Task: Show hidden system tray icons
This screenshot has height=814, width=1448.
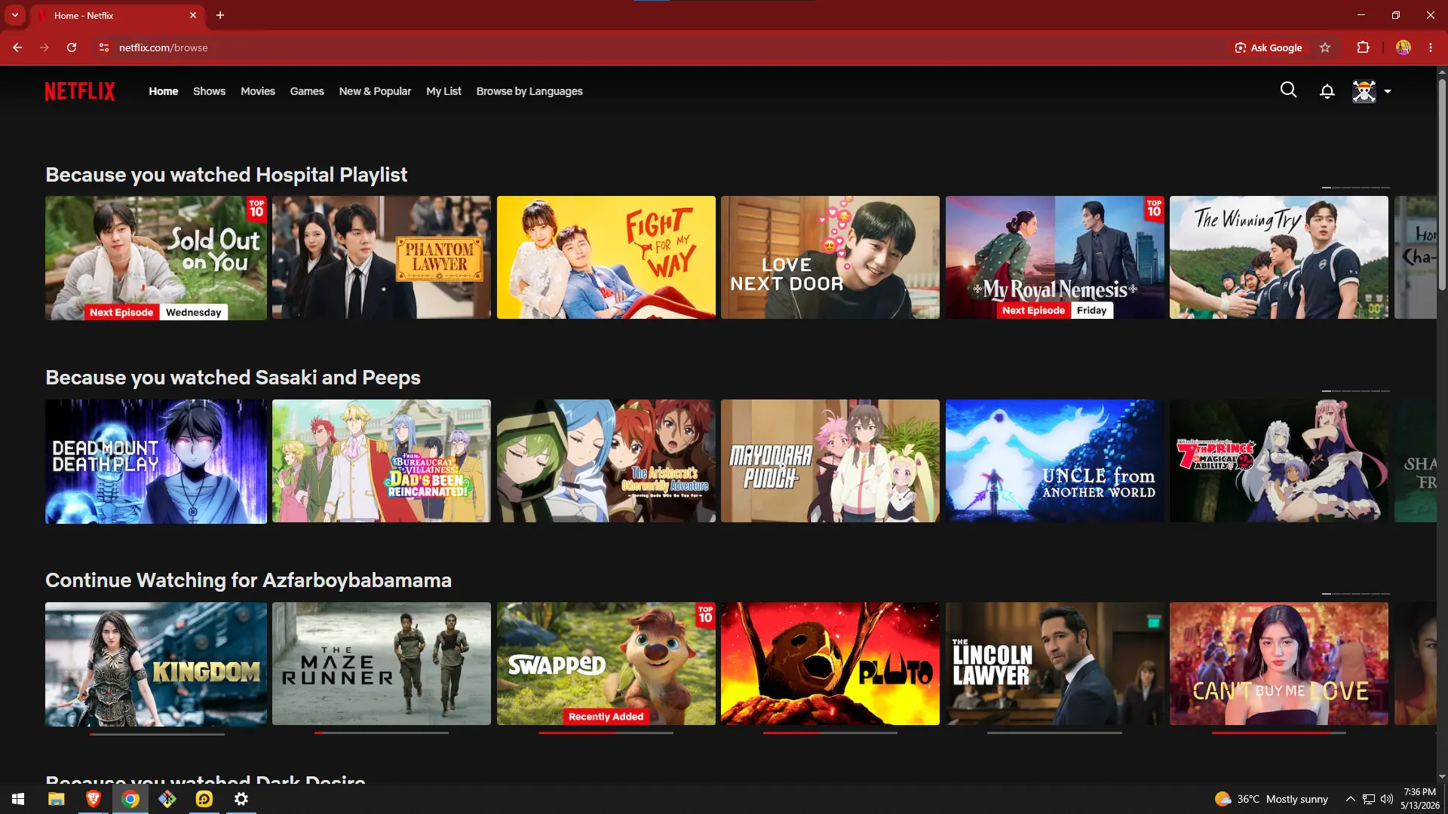Action: (x=1350, y=799)
